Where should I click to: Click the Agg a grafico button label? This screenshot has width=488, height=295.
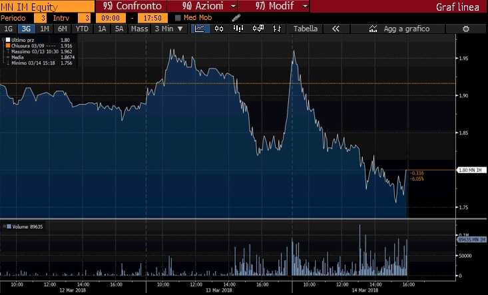[407, 29]
